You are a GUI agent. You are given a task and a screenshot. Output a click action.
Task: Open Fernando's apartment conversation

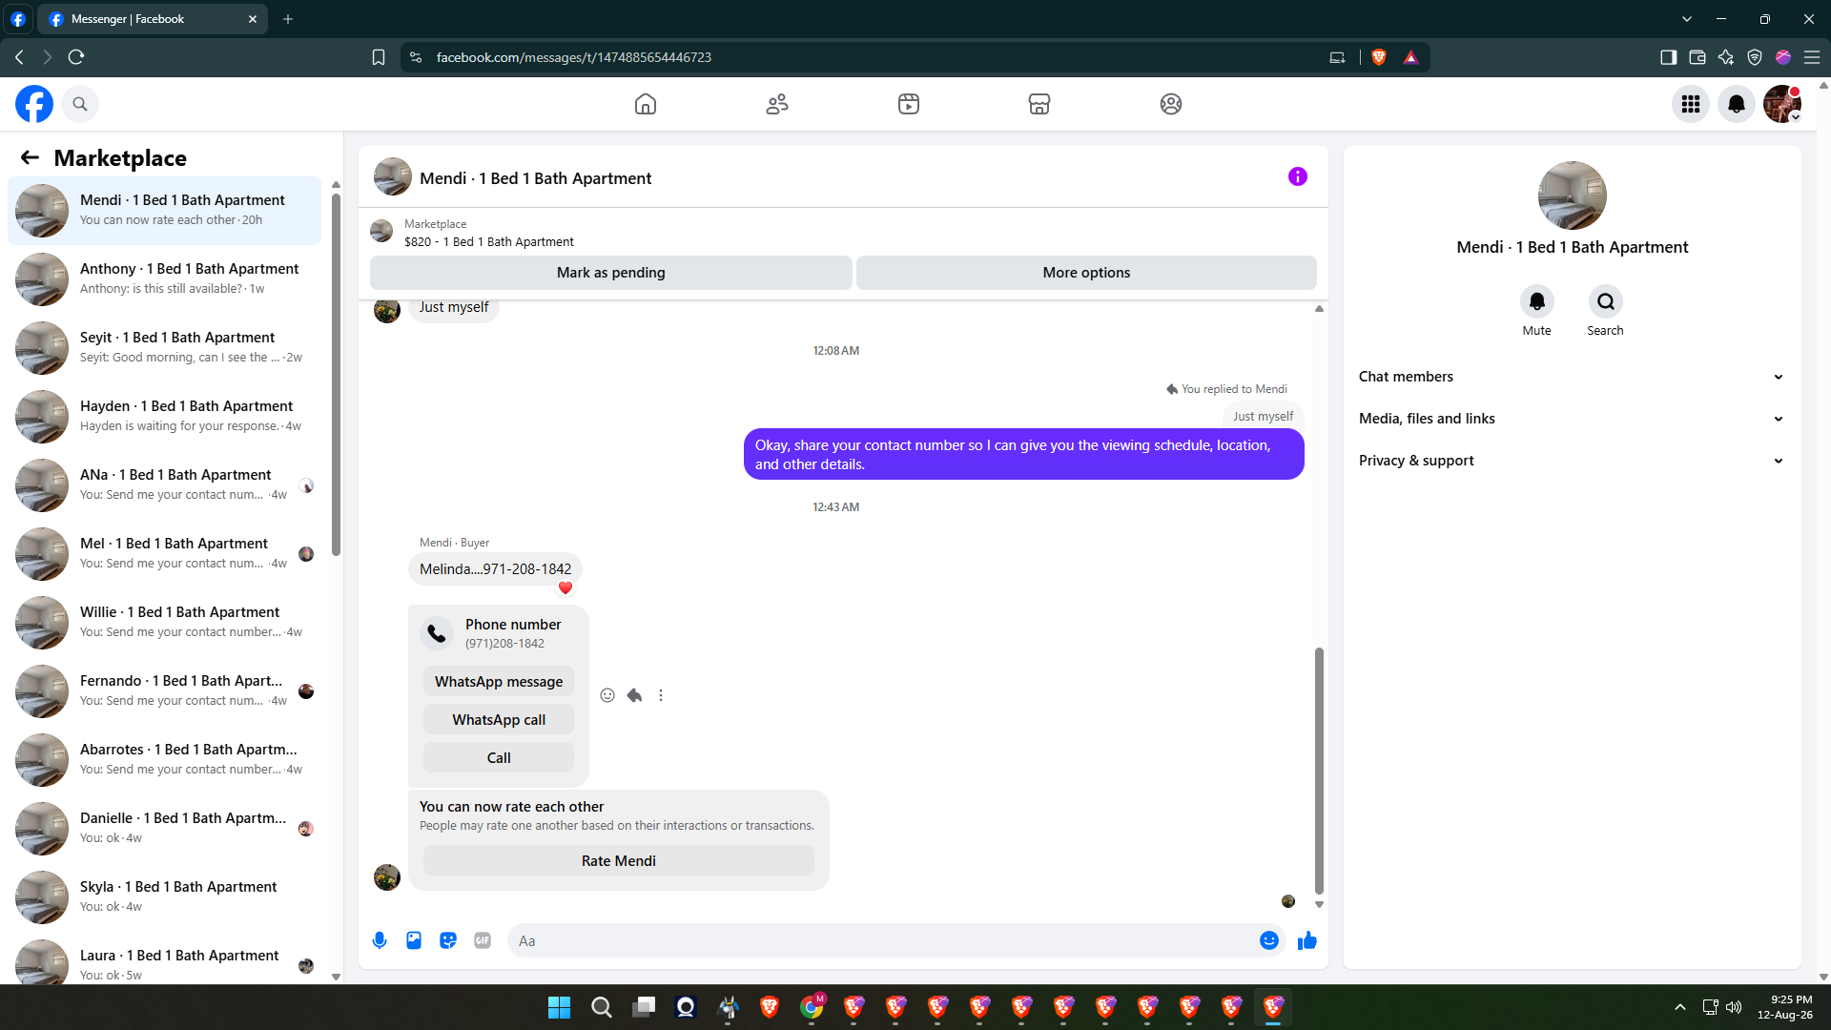[x=165, y=691]
